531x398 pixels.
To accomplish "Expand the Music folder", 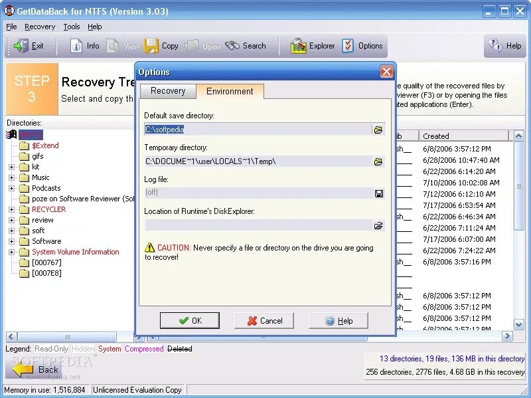I will [x=11, y=177].
